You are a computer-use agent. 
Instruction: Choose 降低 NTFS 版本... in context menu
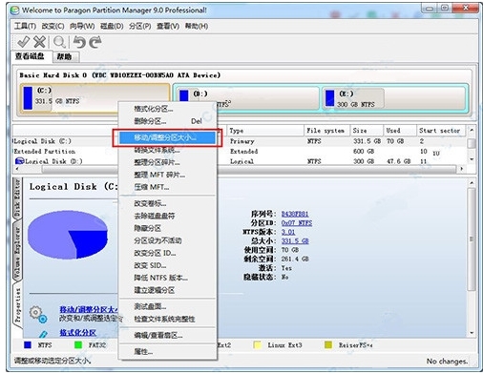click(168, 278)
